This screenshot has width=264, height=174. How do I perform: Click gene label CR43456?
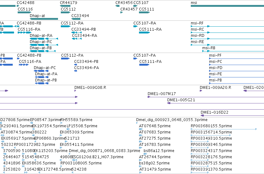tap(124, 3)
